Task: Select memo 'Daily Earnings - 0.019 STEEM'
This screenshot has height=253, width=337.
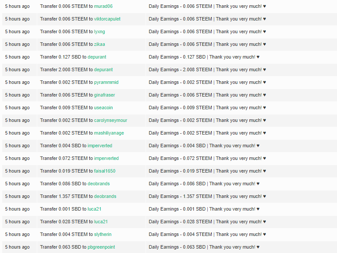Action: [180, 171]
